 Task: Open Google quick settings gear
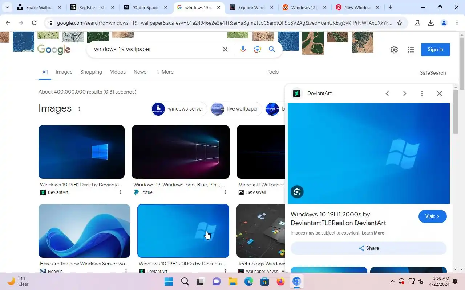point(394,50)
